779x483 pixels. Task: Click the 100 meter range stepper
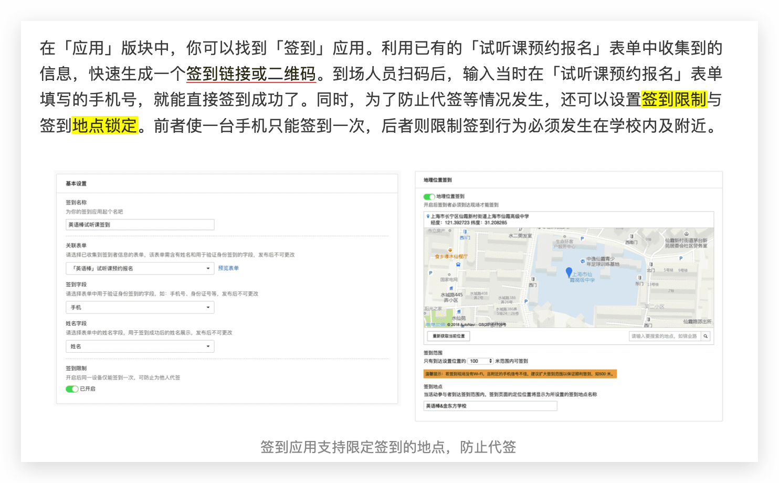click(x=480, y=361)
